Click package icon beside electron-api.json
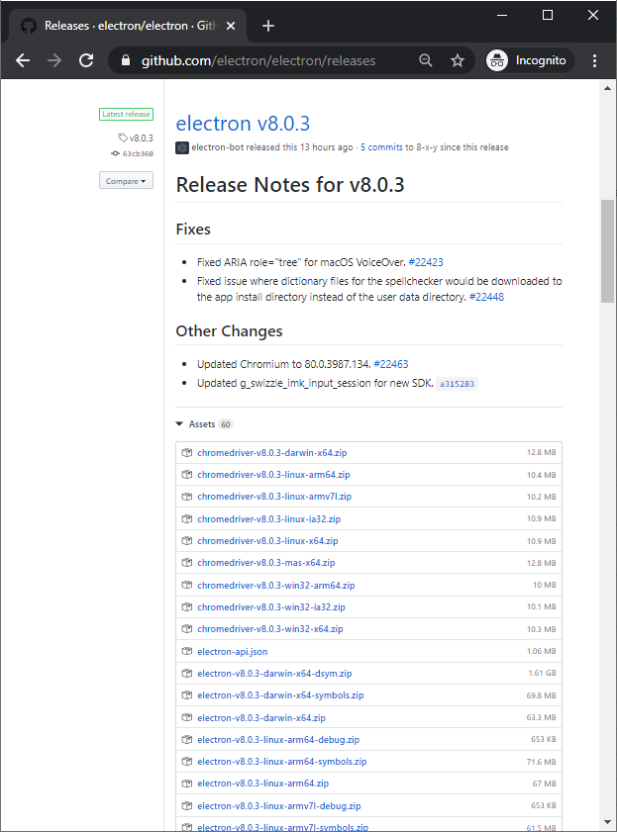Screen dimensions: 617x832 (x=187, y=652)
